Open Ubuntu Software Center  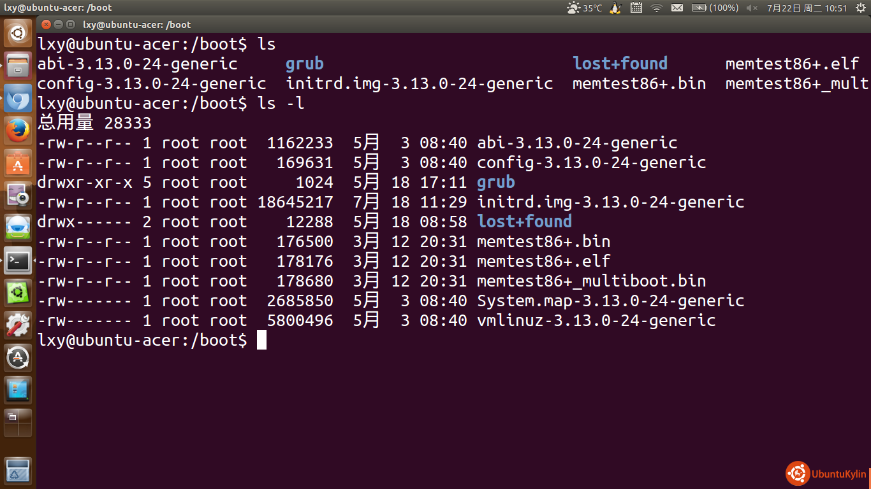(x=18, y=164)
